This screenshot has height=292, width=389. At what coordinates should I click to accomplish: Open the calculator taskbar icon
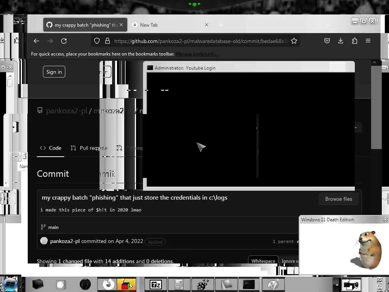pos(179,284)
